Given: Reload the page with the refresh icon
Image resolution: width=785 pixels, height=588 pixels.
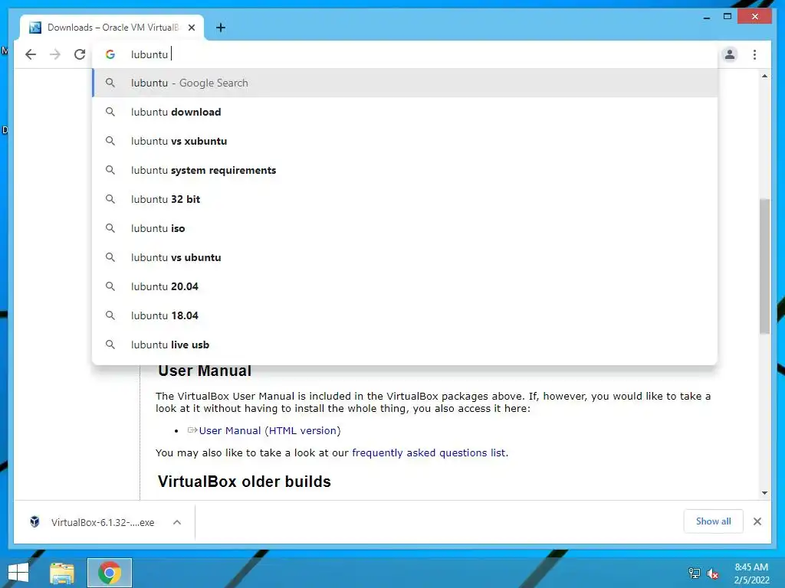Looking at the screenshot, I should pos(80,54).
